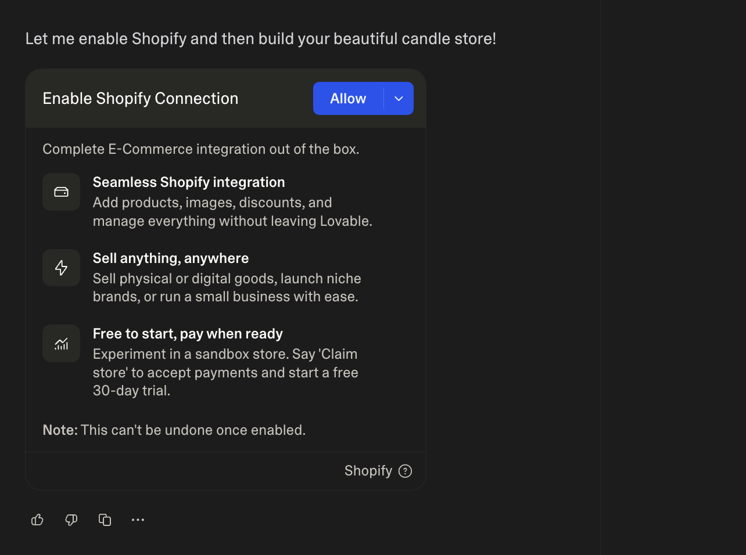Click the "Seamless Shopify integration" title
This screenshot has width=746, height=555.
pyautogui.click(x=189, y=182)
